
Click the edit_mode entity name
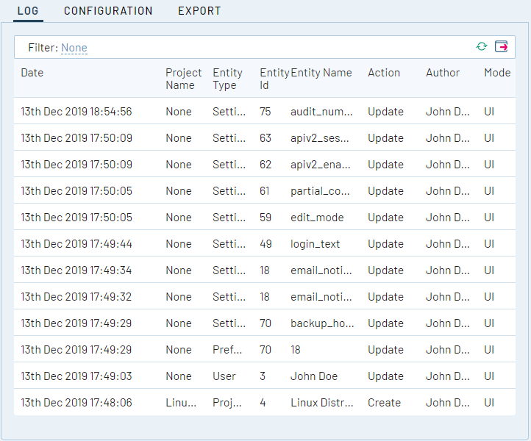tap(317, 218)
